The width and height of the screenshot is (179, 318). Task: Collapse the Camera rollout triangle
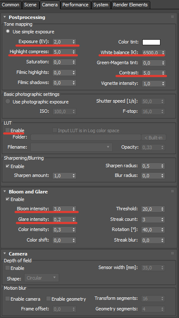click(x=5, y=253)
